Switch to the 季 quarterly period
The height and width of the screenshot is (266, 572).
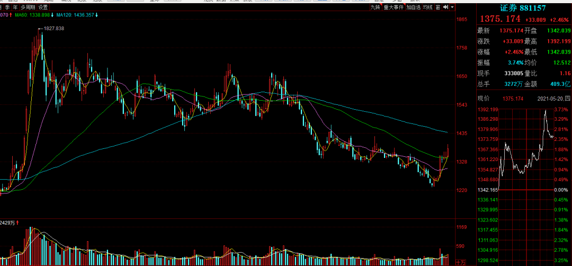click(7, 7)
